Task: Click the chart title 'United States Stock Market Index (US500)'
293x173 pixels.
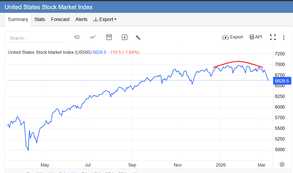Action: point(50,52)
